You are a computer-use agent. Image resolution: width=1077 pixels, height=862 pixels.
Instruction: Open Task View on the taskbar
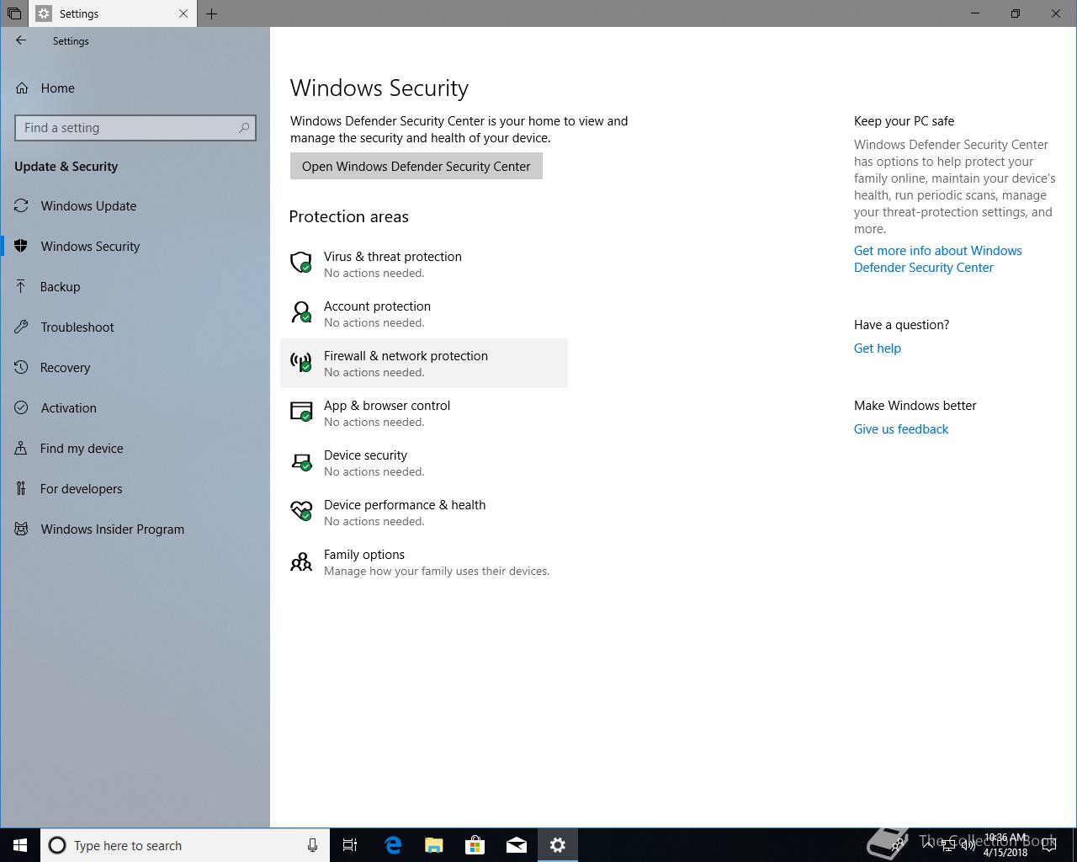[351, 845]
